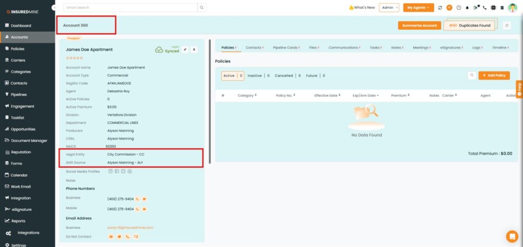This screenshot has width=523, height=247.
Task: Select the Future policies filter
Action: coord(312,76)
